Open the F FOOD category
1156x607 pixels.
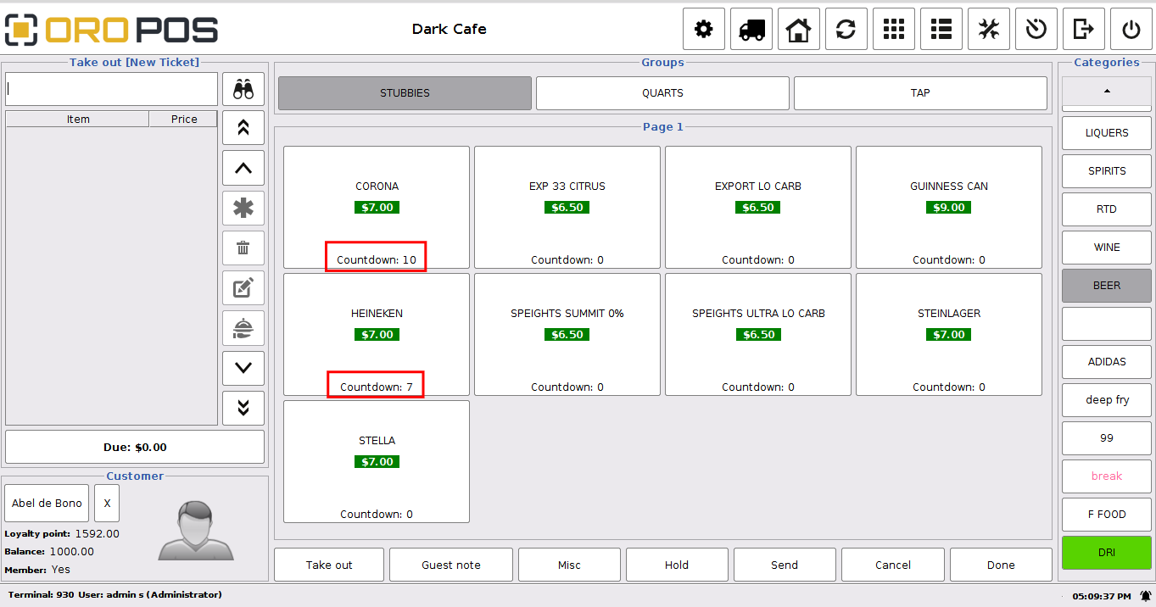pos(1107,515)
